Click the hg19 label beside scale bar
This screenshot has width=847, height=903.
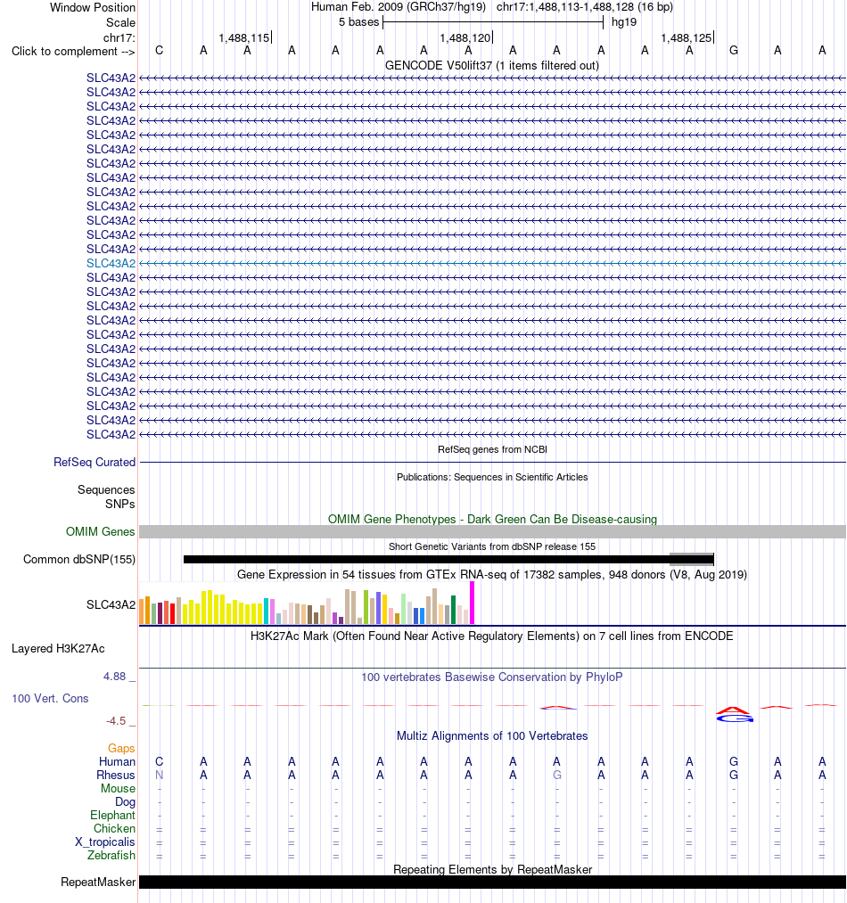click(624, 22)
